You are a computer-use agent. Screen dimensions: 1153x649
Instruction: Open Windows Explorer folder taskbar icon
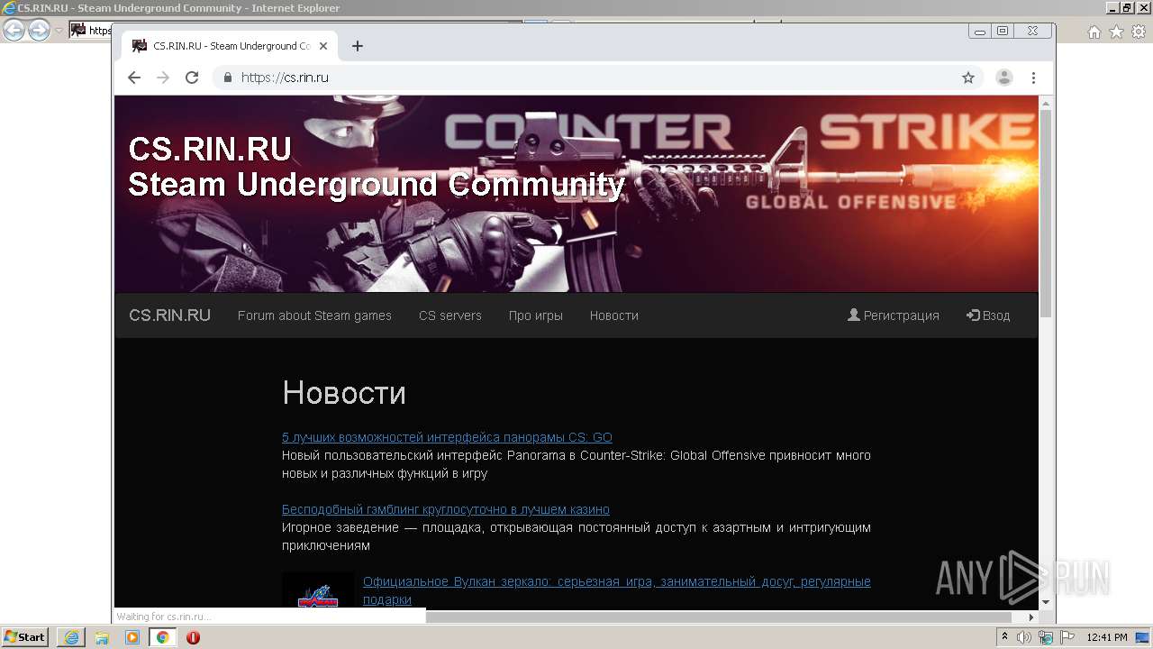click(x=102, y=637)
